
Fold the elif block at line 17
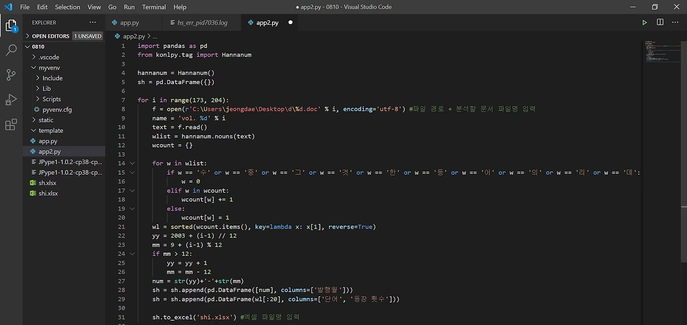point(133,190)
